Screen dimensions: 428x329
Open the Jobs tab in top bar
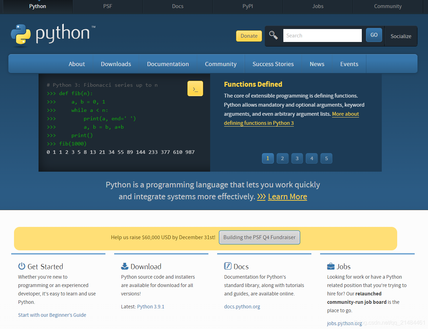pos(318,6)
